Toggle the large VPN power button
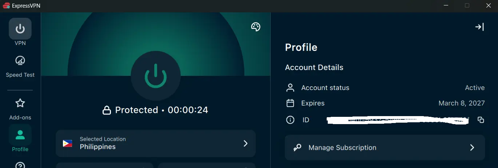Screen dimensions: 498x168 pos(156,75)
